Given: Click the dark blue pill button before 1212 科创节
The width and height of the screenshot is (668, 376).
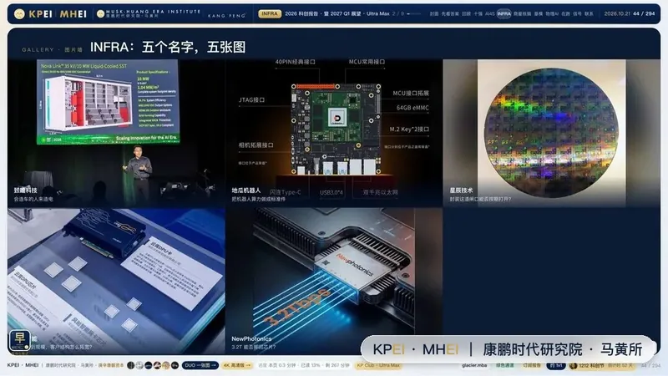Looking at the screenshot, I should point(555,365).
